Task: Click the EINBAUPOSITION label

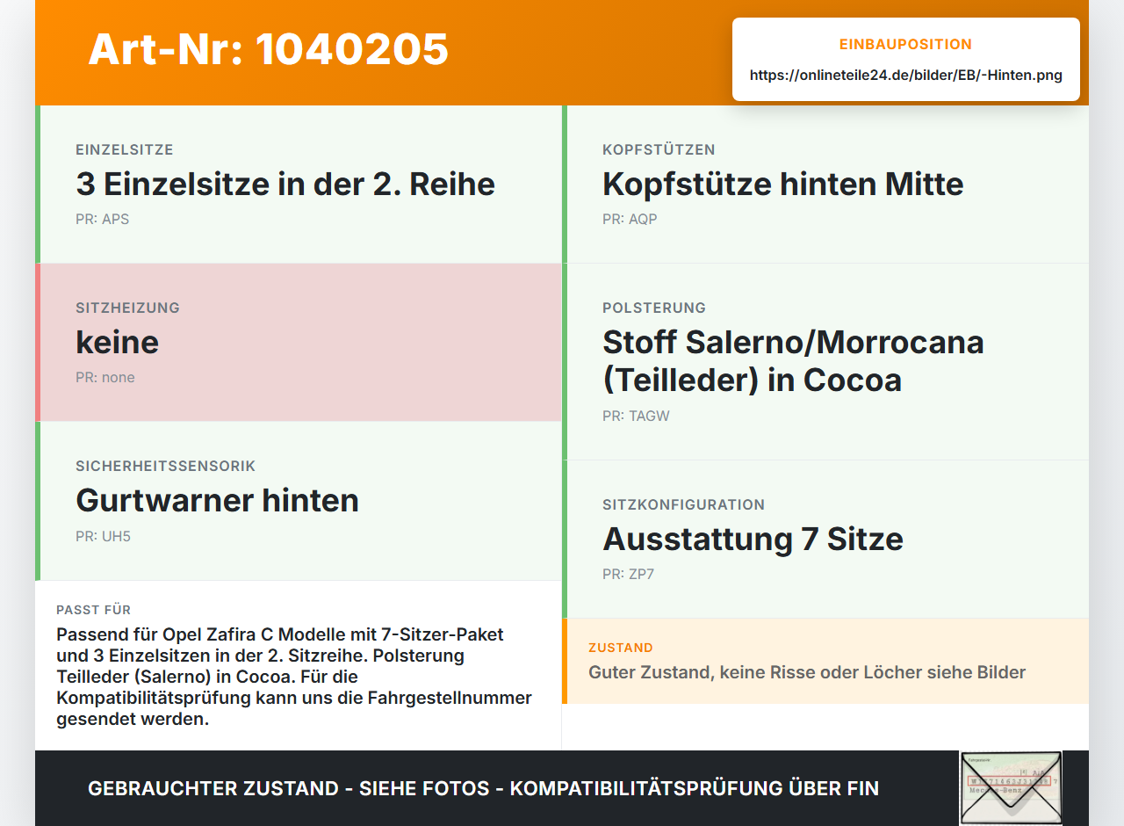Action: click(906, 44)
